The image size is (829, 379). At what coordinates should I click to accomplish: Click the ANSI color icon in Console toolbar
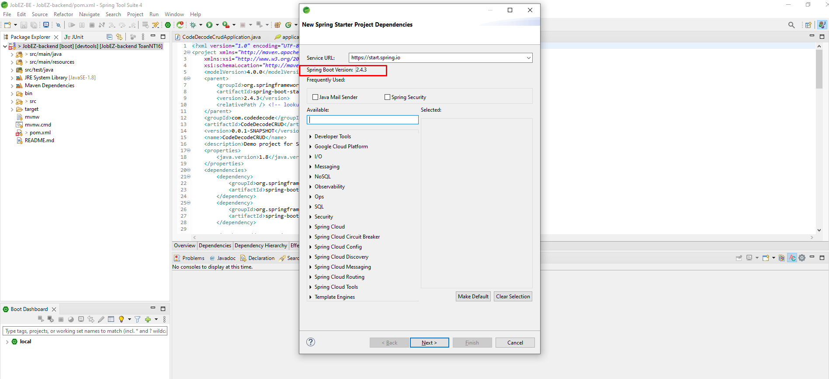click(x=792, y=258)
